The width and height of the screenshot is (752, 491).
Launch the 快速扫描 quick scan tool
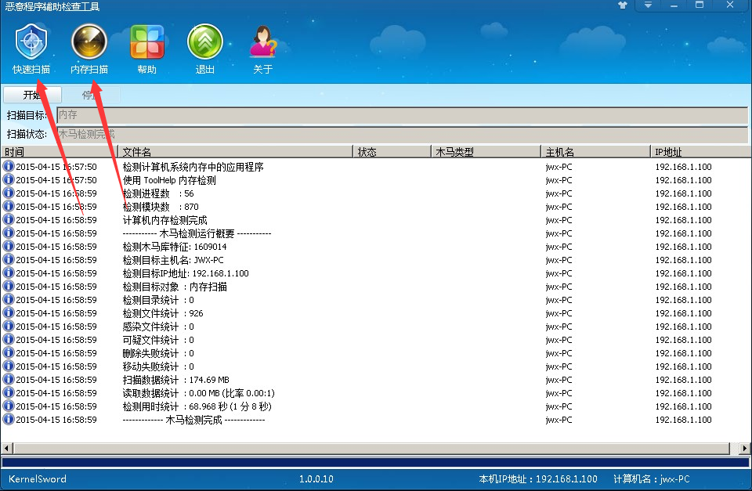click(x=31, y=48)
